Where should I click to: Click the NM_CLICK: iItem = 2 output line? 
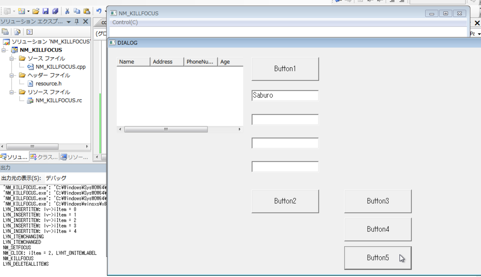coord(49,253)
